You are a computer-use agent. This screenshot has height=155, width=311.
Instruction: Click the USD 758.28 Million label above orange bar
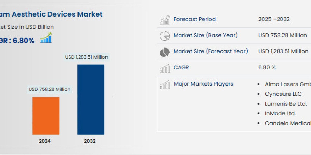tap(50, 89)
